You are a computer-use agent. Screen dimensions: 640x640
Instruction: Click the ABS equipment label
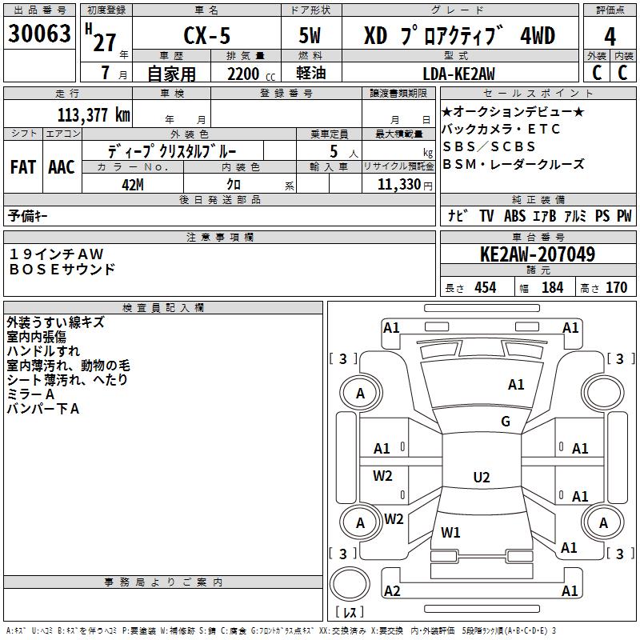(x=514, y=216)
